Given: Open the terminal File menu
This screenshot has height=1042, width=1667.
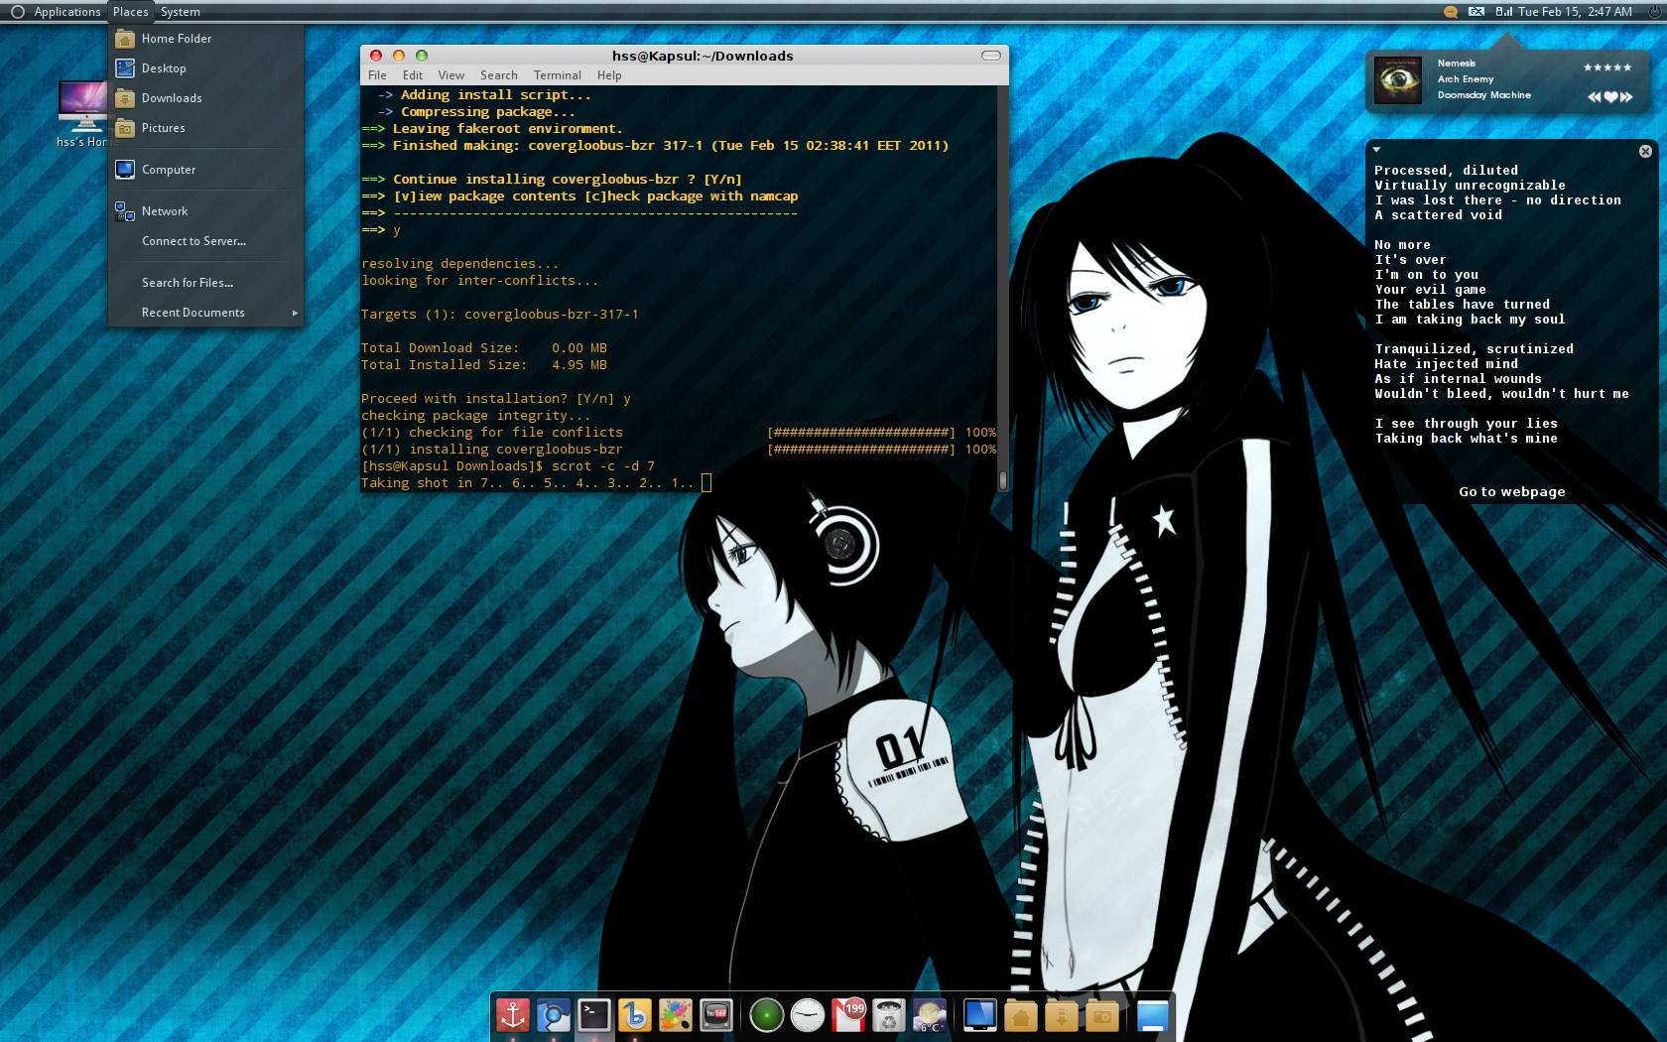Looking at the screenshot, I should click(x=377, y=75).
